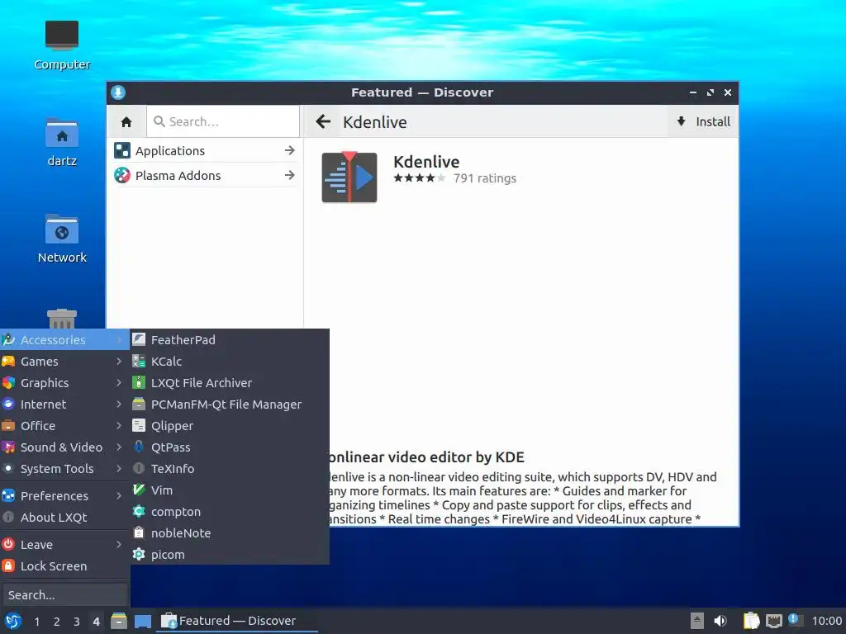
Task: Click the 10:00 taskbar clock
Action: point(826,621)
